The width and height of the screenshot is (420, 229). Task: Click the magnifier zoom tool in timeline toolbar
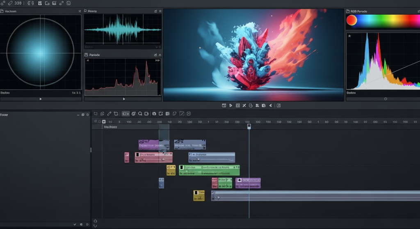click(x=140, y=113)
